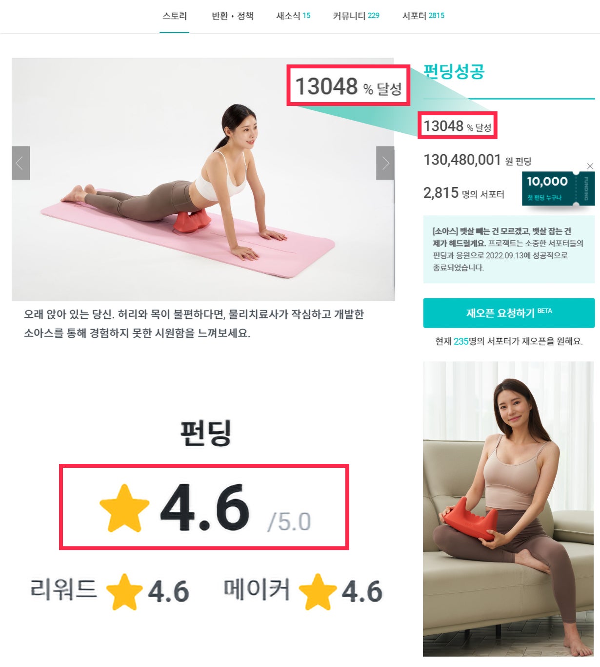Image resolution: width=600 pixels, height=667 pixels.
Task: Open the 새소식 15 tab
Action: [293, 16]
